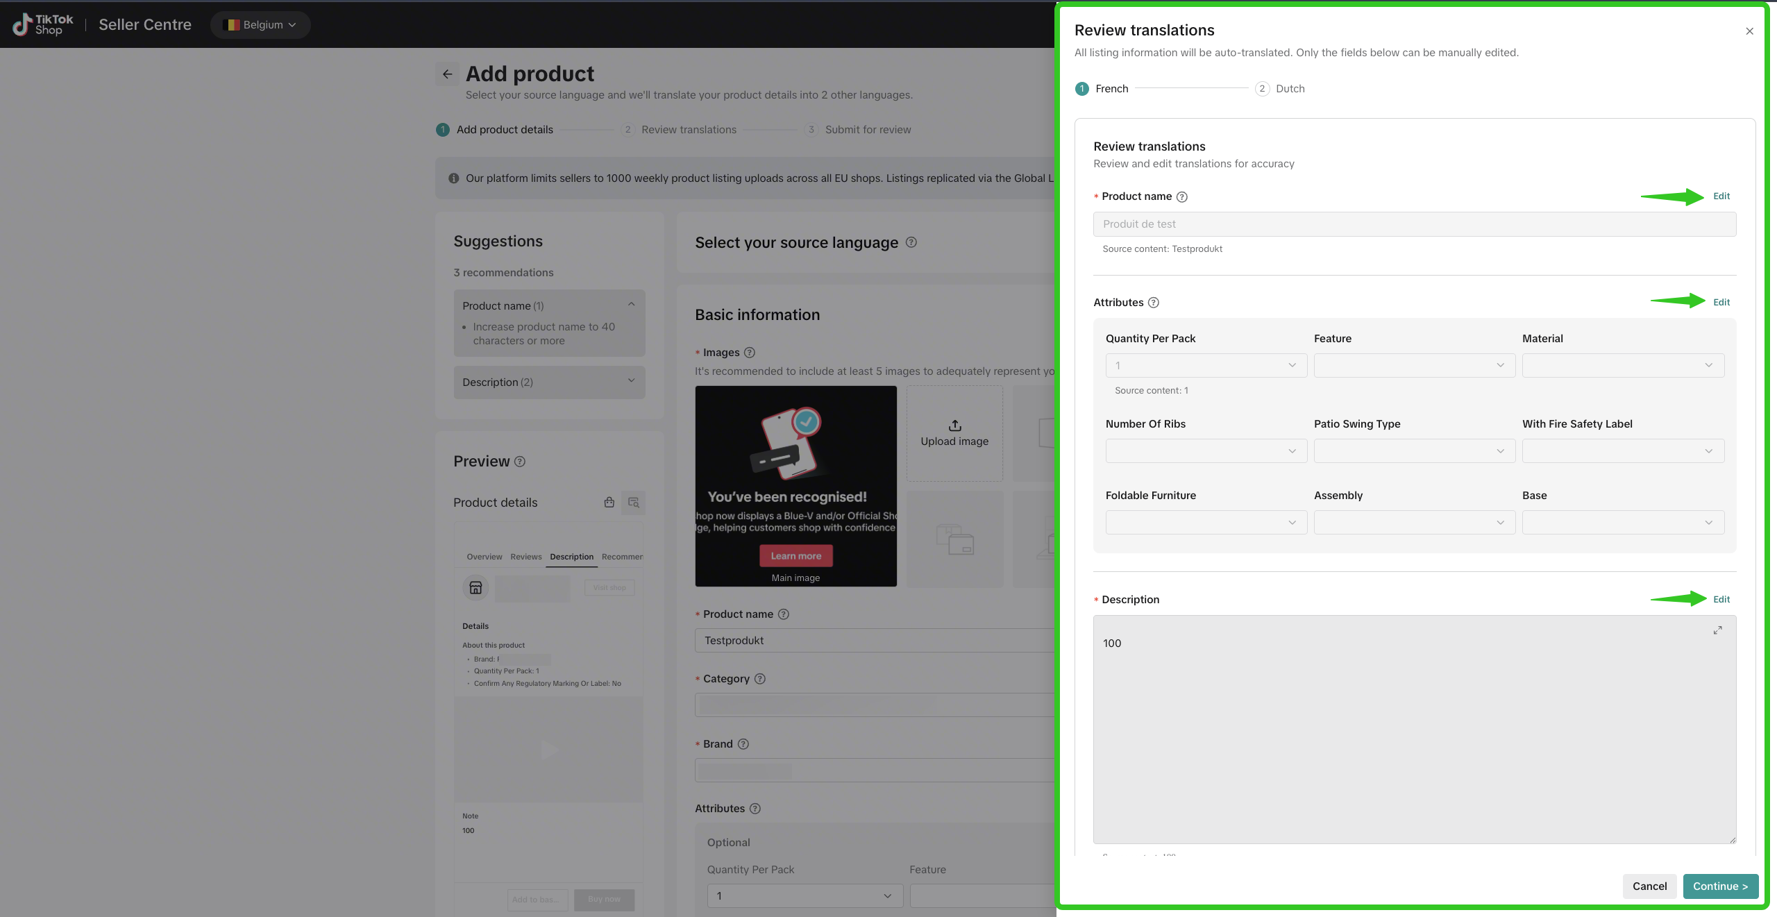The height and width of the screenshot is (917, 1777).
Task: Click the Add product details step
Action: (495, 130)
